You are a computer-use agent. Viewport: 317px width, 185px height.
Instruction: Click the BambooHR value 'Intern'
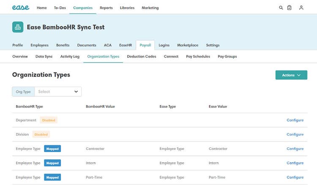pyautogui.click(x=91, y=163)
